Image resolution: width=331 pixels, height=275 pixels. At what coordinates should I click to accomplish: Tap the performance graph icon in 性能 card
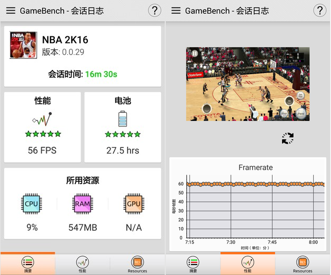[x=42, y=119]
